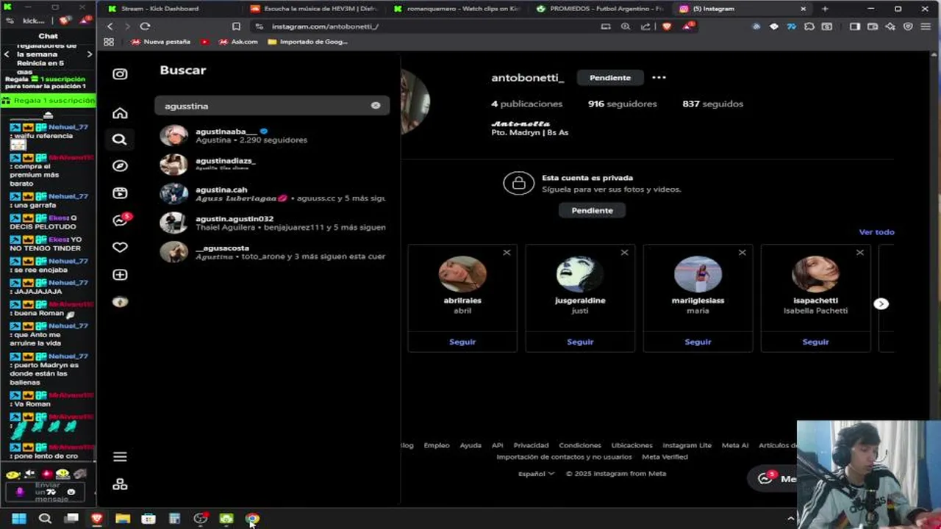
Task: Go to next chat leaderboard arrow
Action: (x=90, y=54)
